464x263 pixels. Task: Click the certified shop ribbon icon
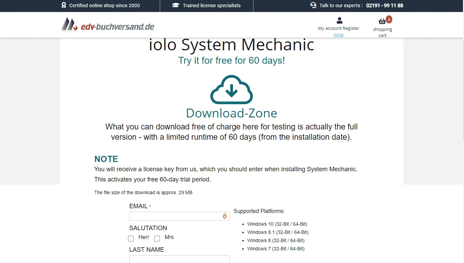(63, 5)
